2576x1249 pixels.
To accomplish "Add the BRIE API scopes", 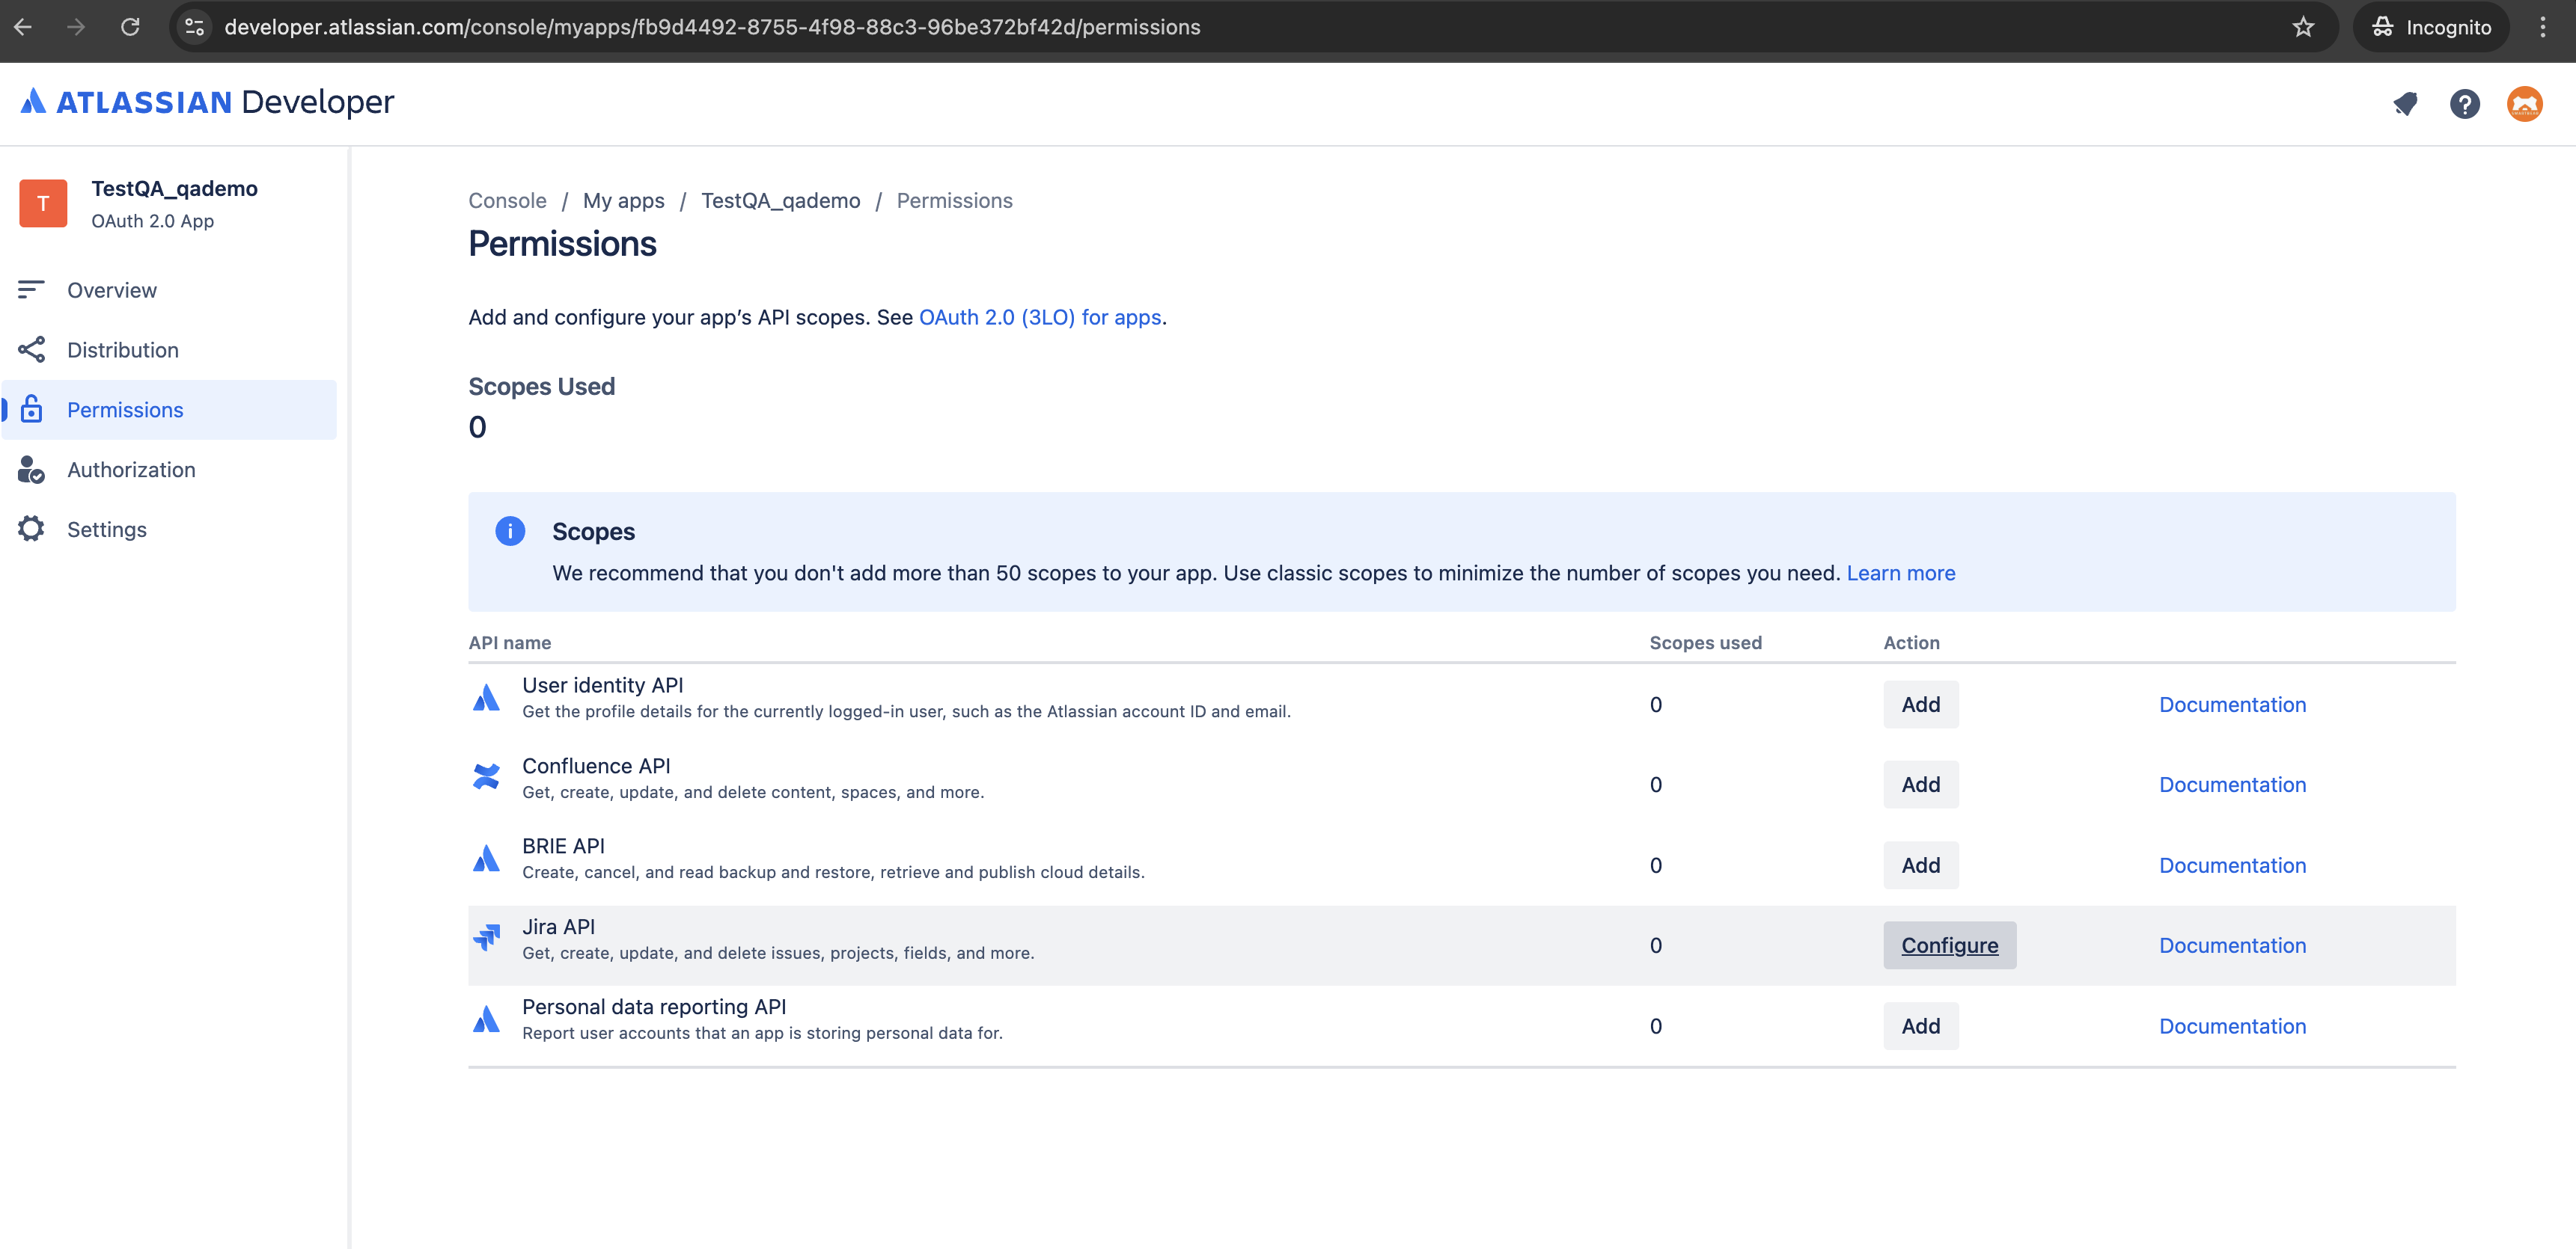I will click(1920, 865).
